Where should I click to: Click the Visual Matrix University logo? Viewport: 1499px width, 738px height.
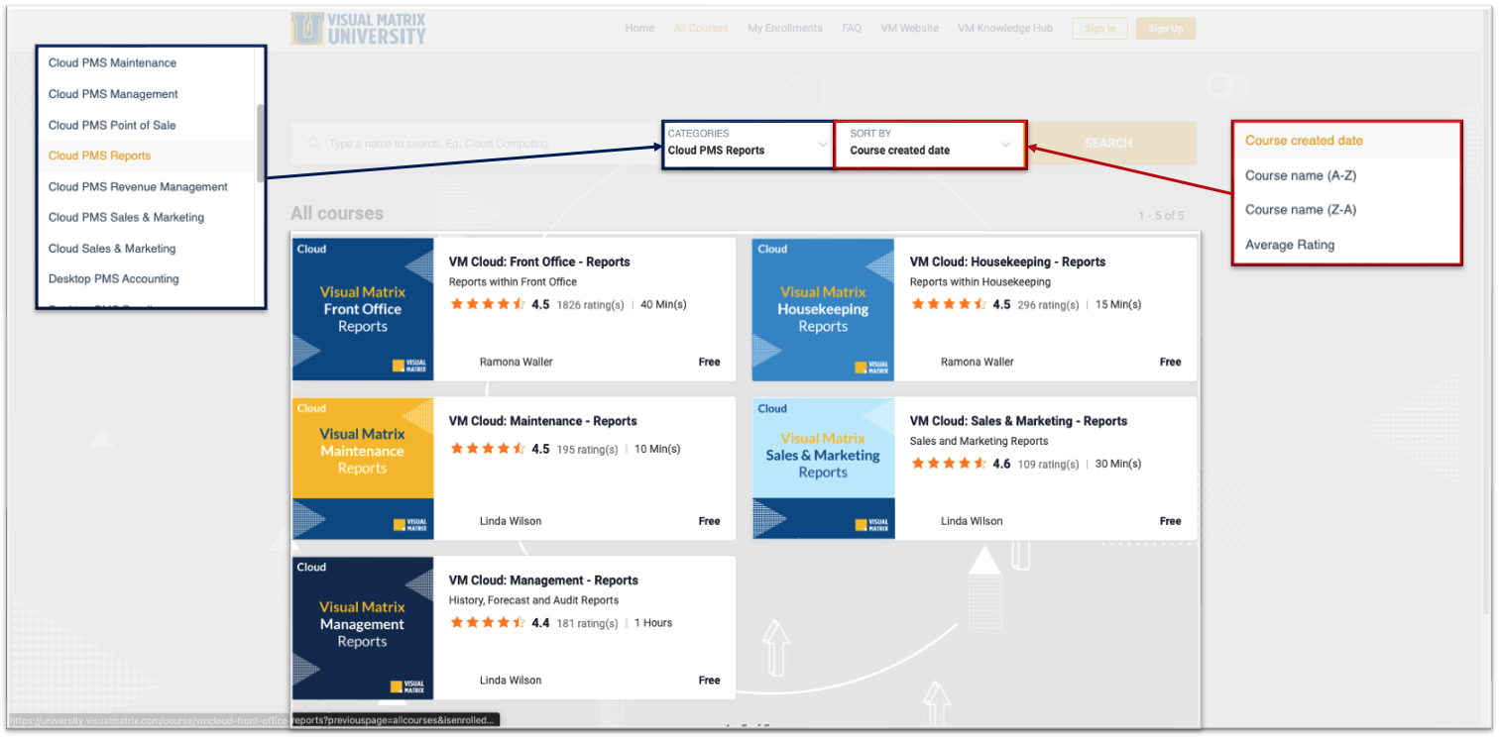(359, 29)
